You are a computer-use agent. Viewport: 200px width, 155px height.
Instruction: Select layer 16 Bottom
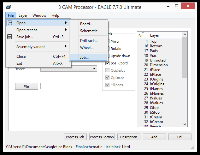coord(160,46)
